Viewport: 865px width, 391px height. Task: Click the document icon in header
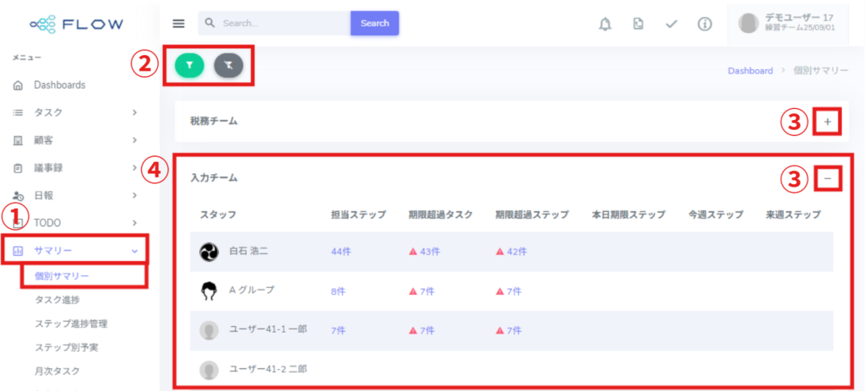(639, 24)
